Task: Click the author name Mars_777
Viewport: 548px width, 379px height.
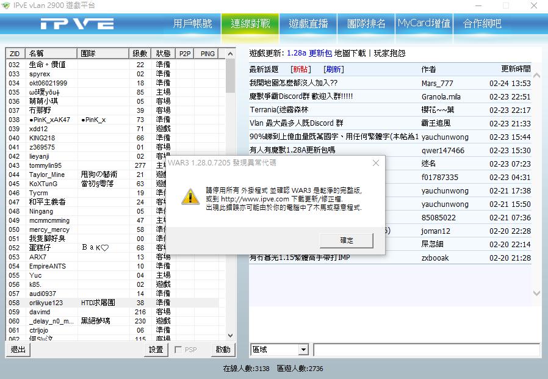Action: coord(437,83)
